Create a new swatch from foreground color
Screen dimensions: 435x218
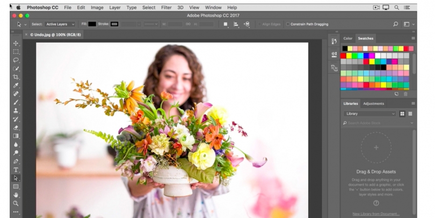[x=396, y=94]
